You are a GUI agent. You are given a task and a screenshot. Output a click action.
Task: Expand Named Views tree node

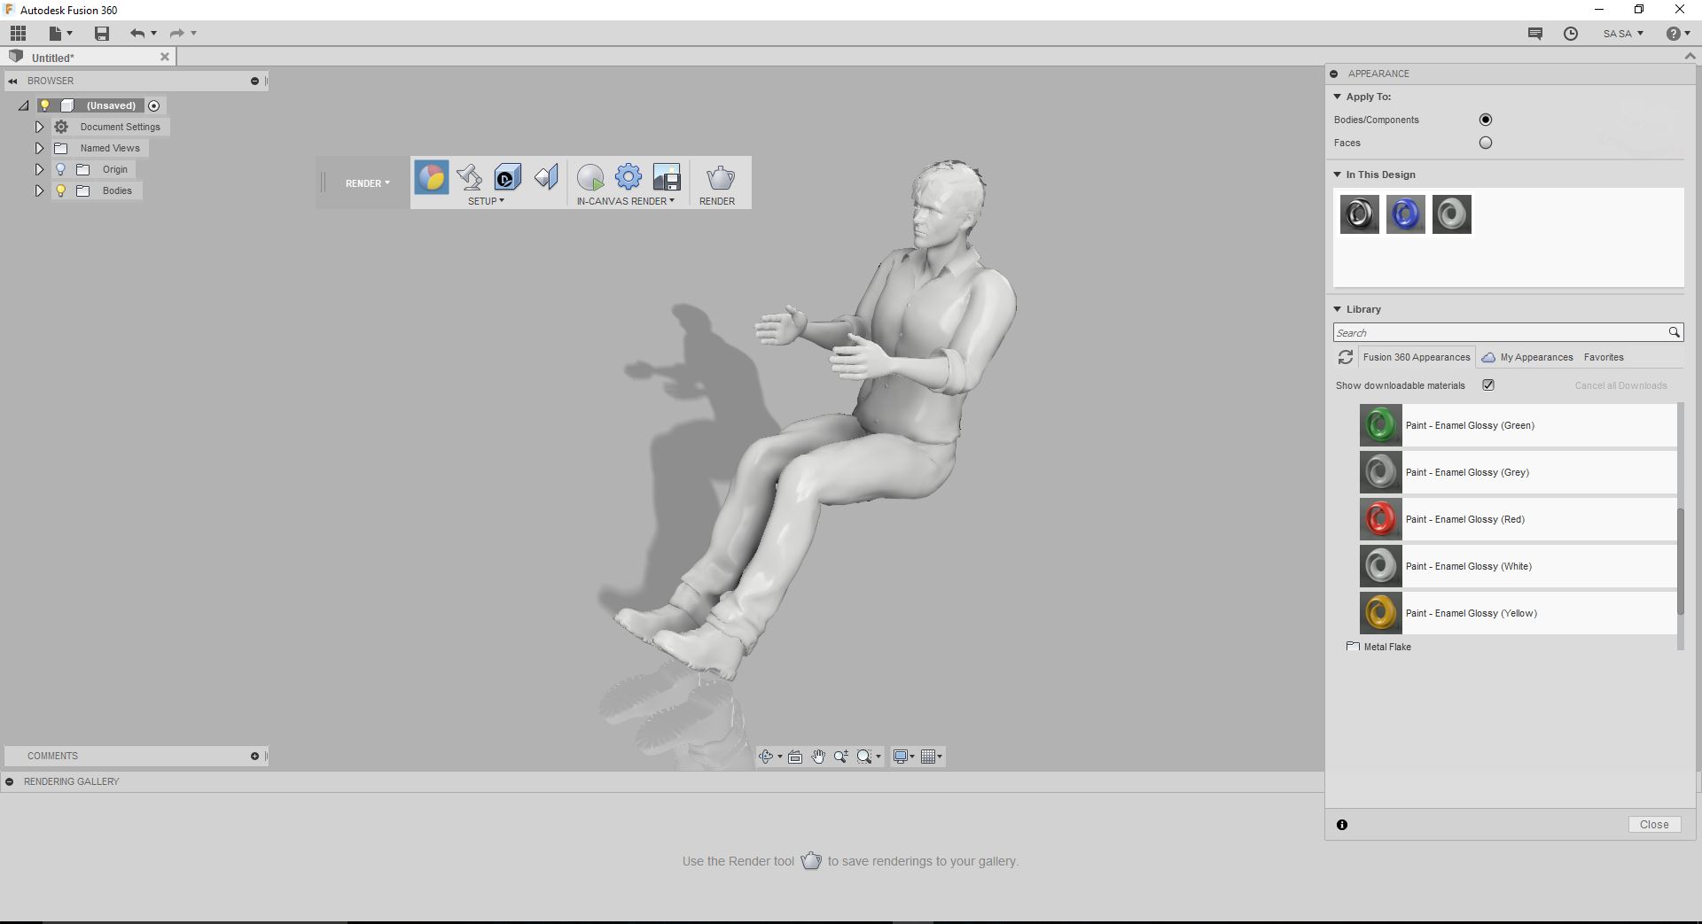pos(39,148)
